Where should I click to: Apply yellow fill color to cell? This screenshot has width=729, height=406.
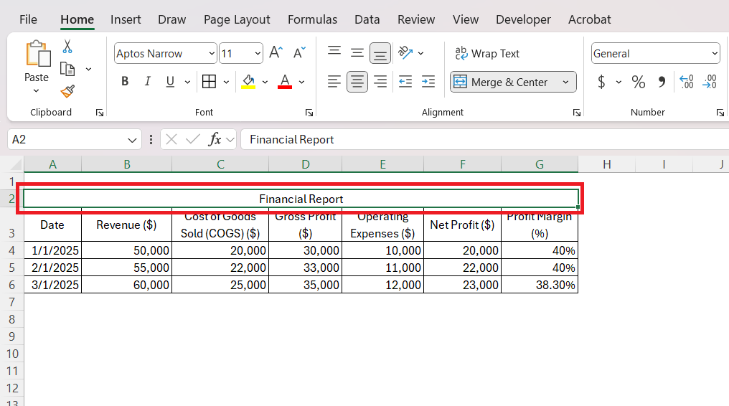[x=248, y=82]
